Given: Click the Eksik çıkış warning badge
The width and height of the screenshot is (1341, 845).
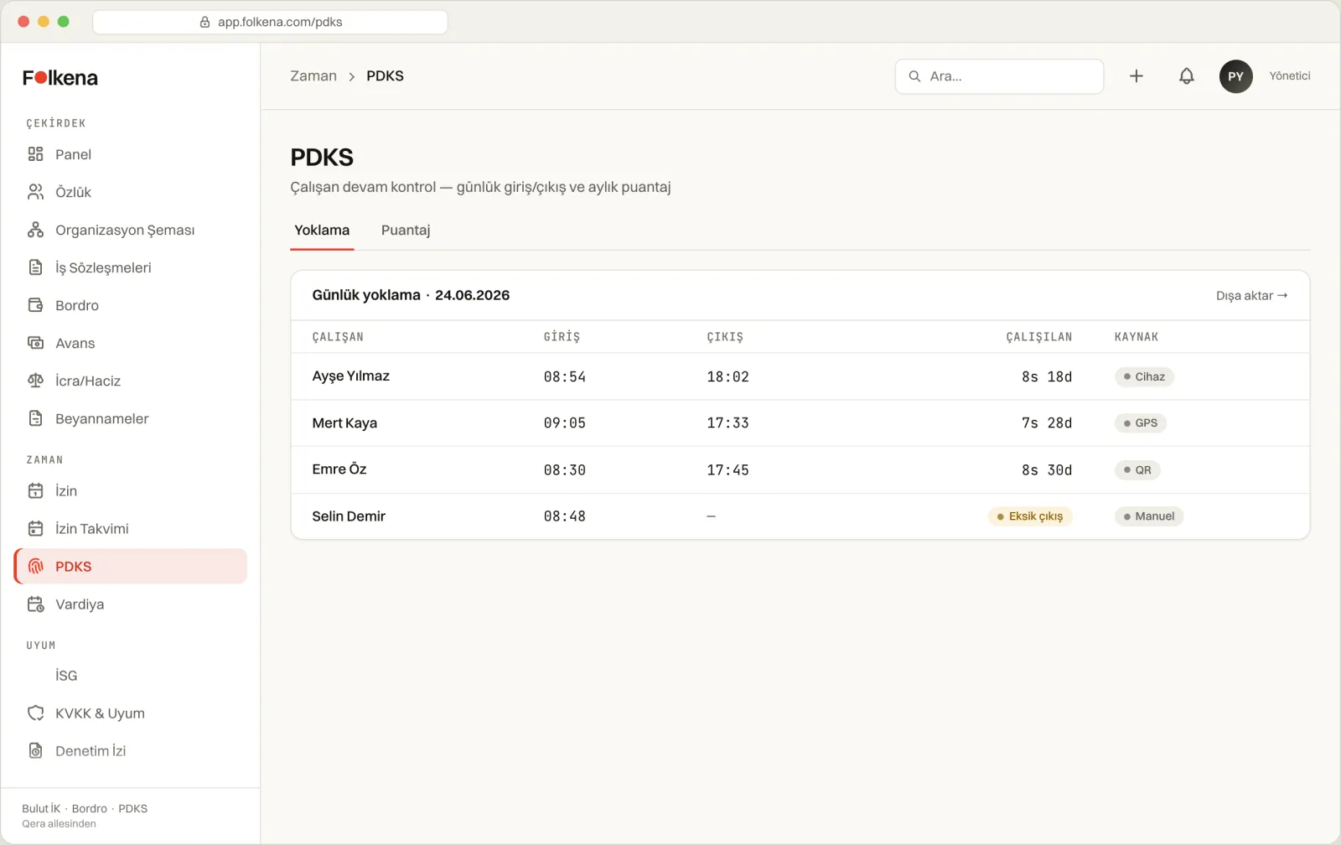Looking at the screenshot, I should point(1030,516).
